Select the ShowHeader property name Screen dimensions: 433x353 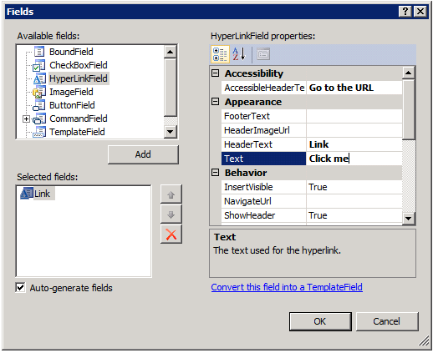coord(263,215)
